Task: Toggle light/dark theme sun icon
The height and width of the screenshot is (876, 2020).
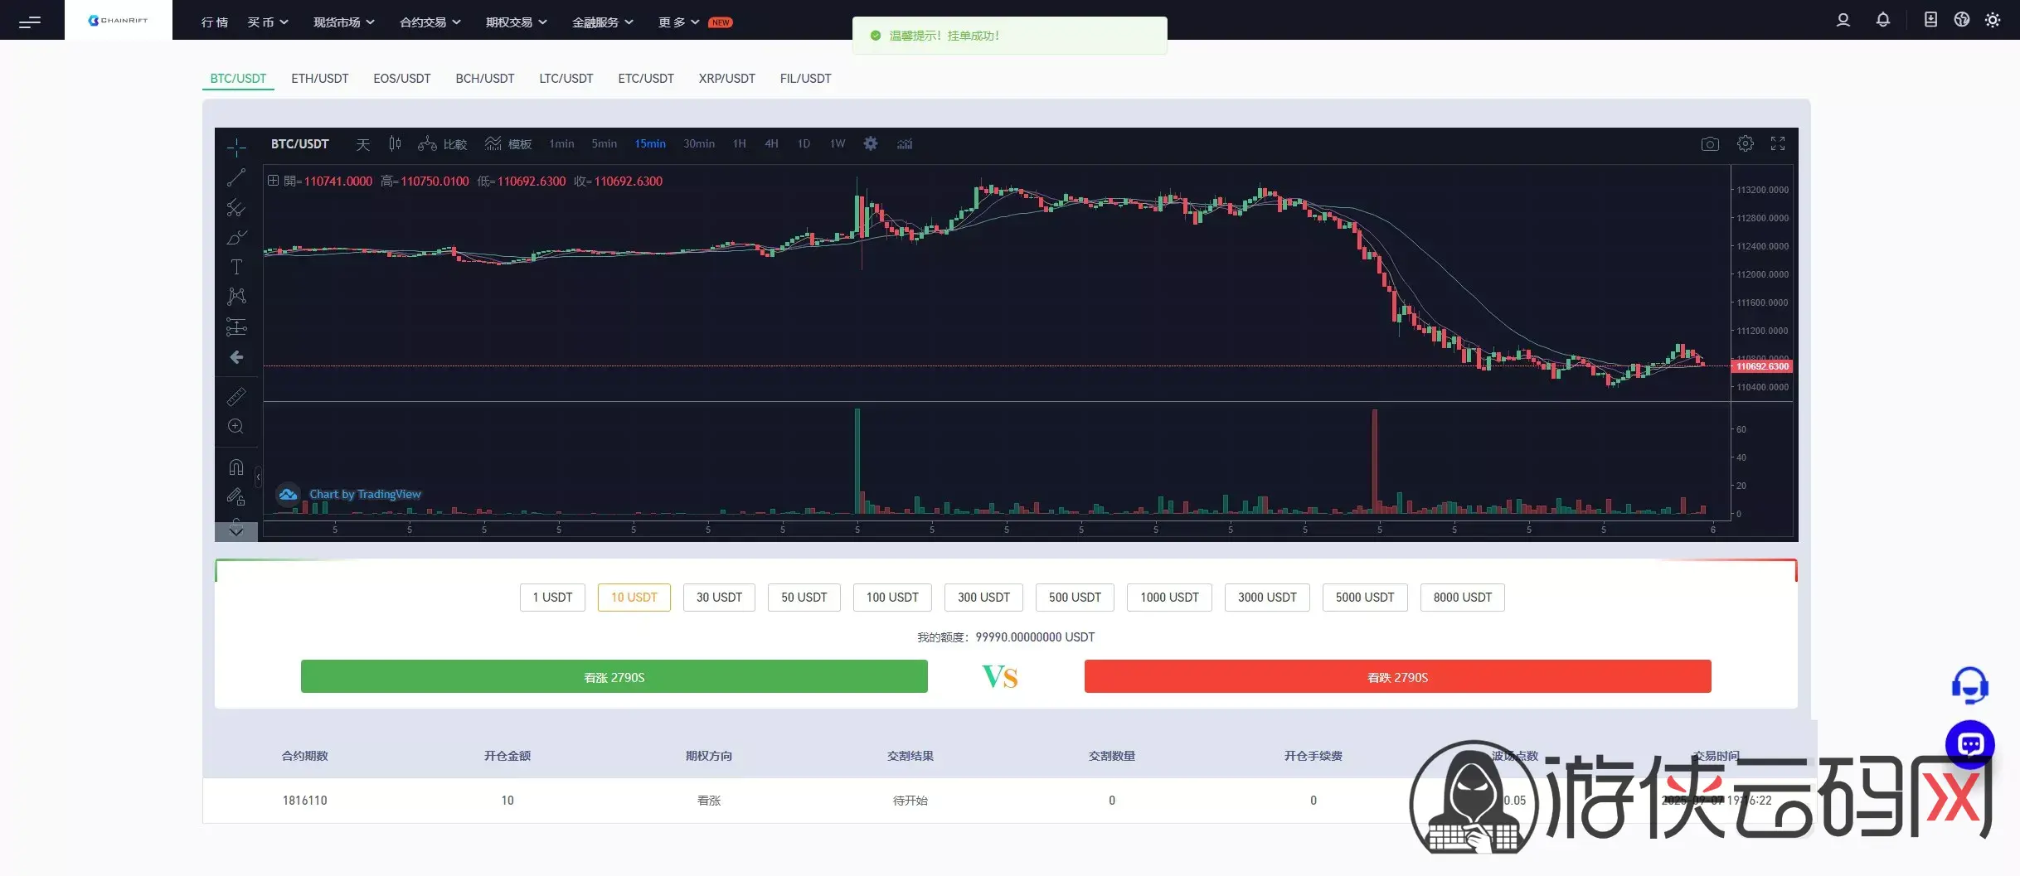Action: click(1993, 20)
